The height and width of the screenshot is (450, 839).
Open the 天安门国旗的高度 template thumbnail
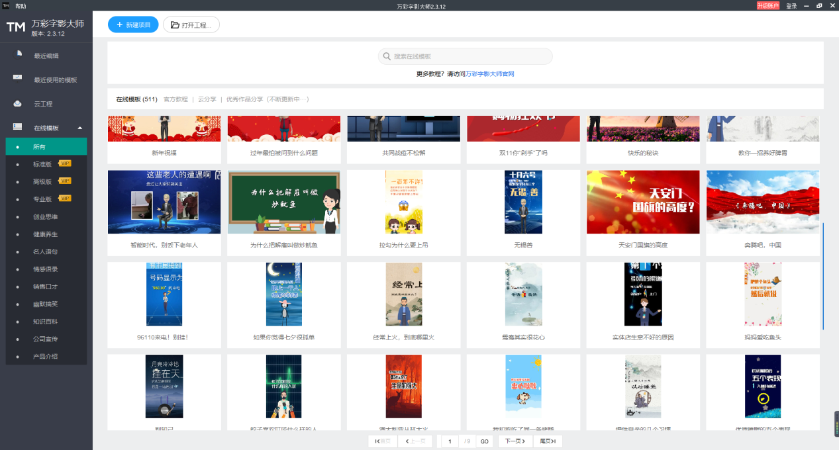pos(643,202)
